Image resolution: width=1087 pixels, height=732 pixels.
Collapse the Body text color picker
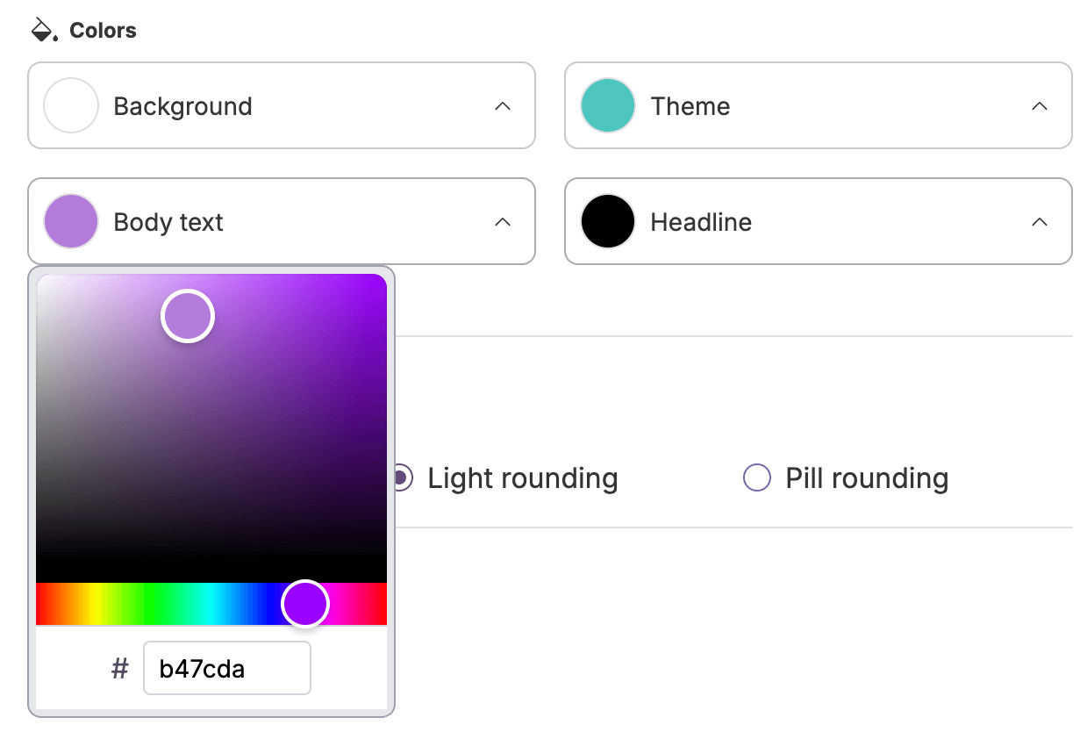pyautogui.click(x=503, y=221)
